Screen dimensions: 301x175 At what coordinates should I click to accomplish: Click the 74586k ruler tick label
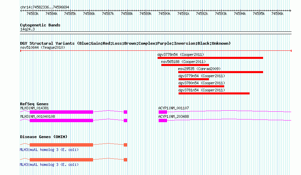coord(89,14)
